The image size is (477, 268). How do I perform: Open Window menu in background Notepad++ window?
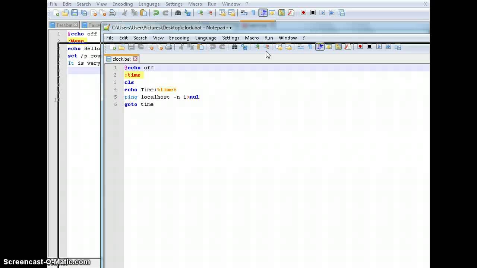click(231, 4)
